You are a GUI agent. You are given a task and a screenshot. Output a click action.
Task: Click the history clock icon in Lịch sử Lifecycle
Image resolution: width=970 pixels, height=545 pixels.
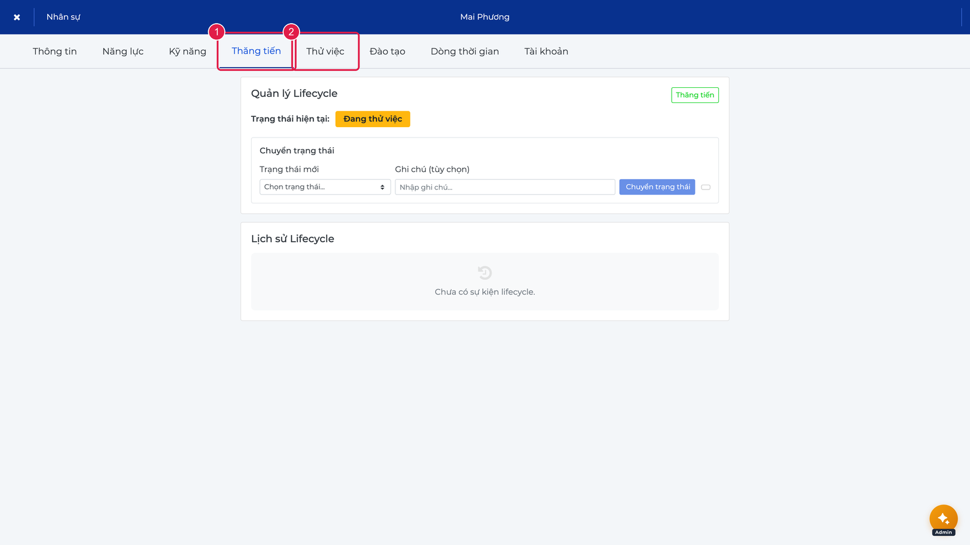[485, 272]
